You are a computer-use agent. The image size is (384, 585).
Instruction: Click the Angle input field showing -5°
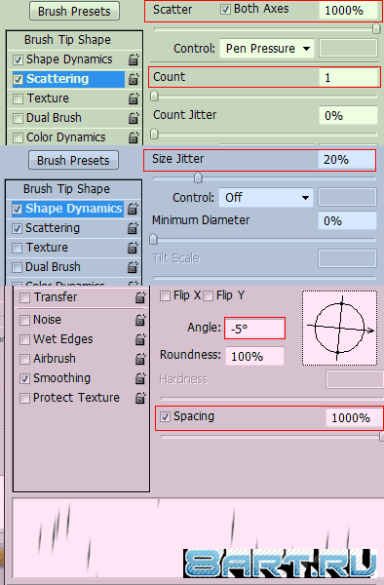coord(255,329)
